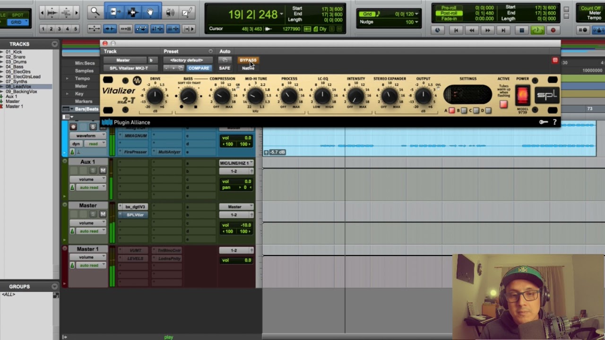Viewport: 605px width, 340px height.
Task: Toggle the Tab to Transients button
Action: click(110, 29)
